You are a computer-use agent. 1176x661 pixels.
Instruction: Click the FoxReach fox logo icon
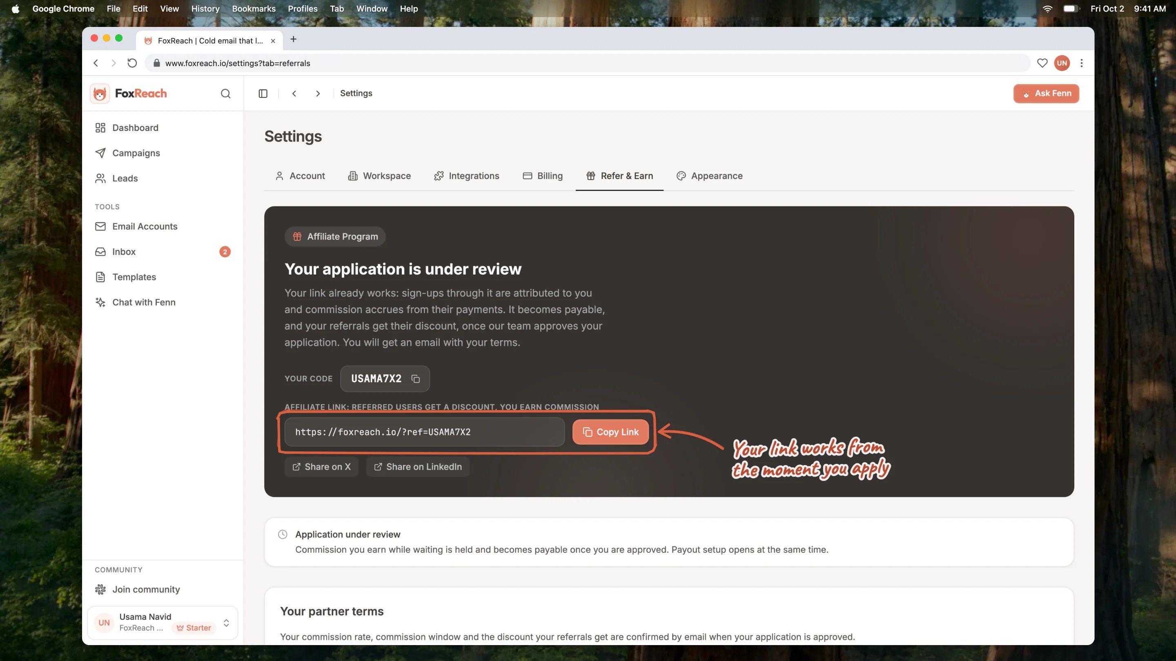coord(100,93)
